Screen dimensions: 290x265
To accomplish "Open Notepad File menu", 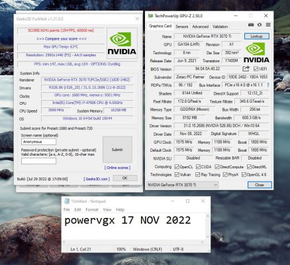I will [x=67, y=209].
